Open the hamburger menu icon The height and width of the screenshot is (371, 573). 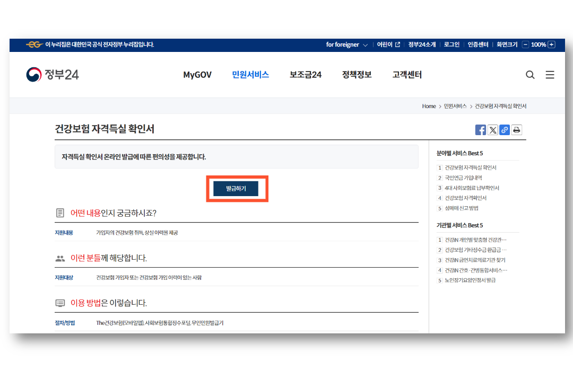[550, 75]
